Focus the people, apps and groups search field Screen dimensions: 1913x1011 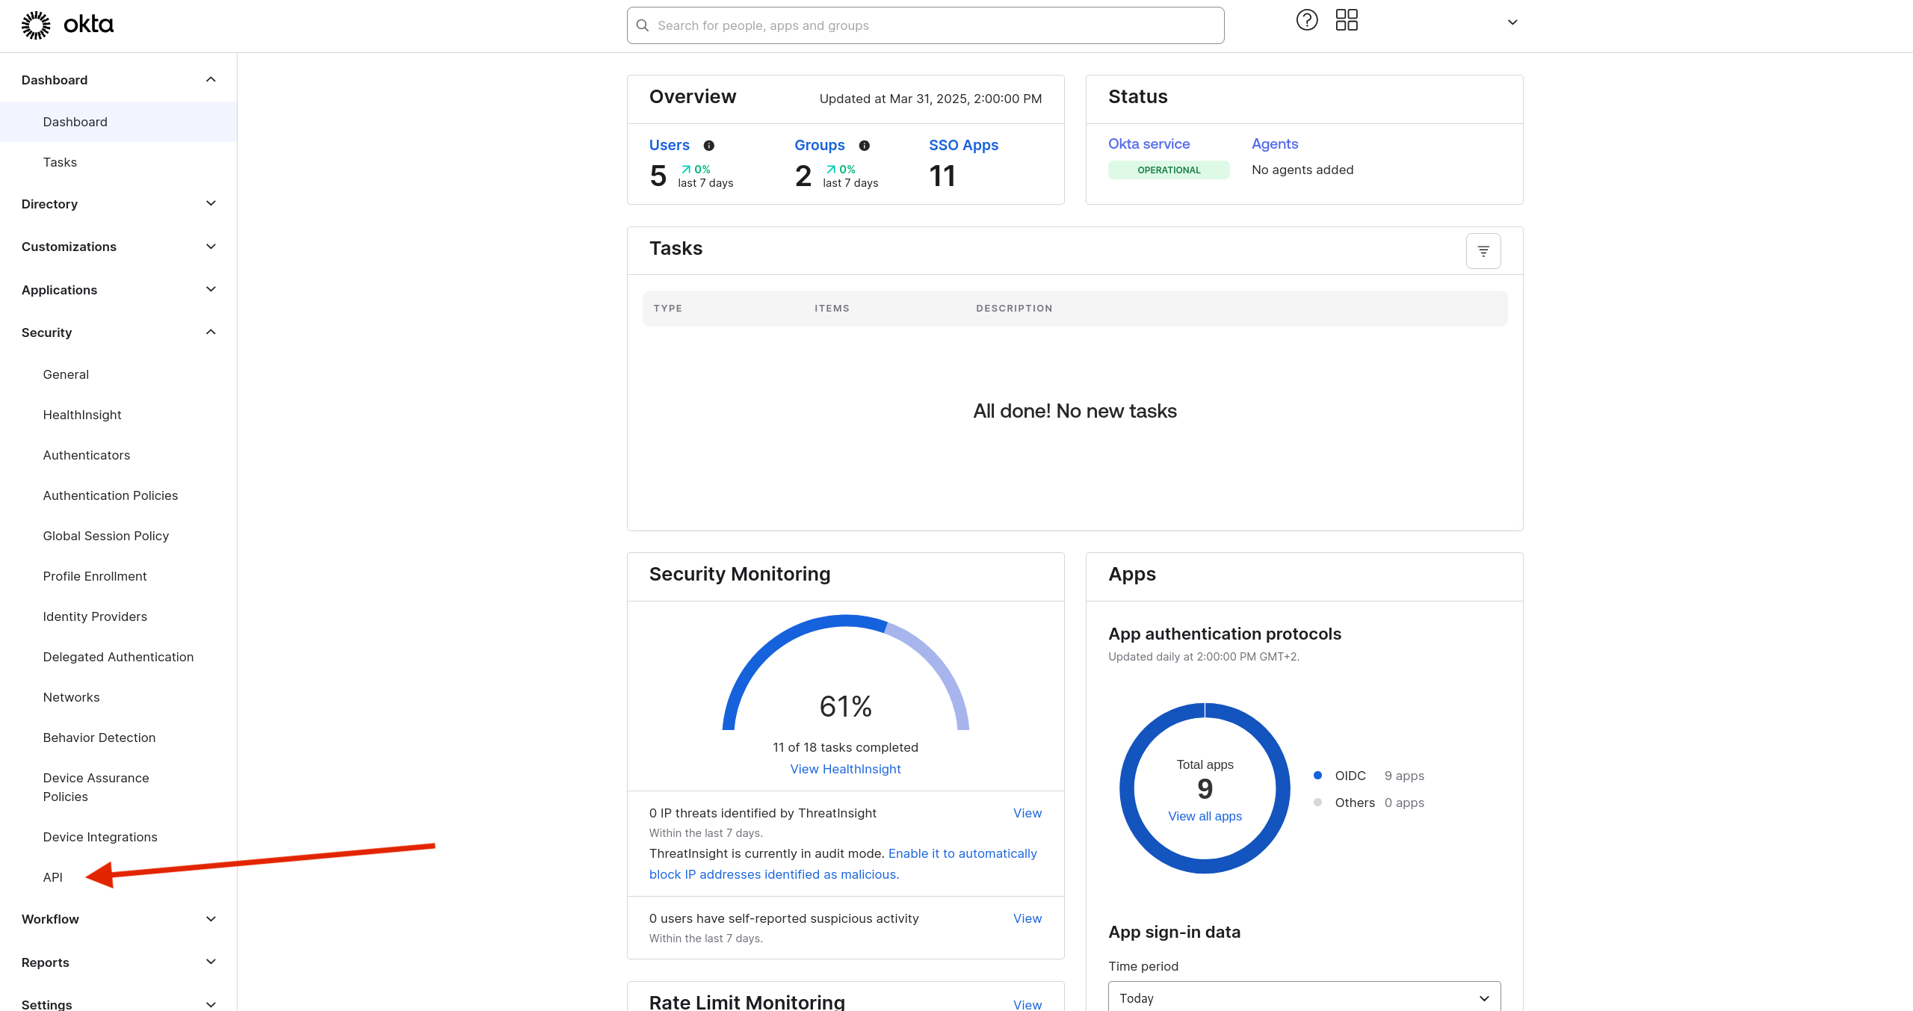point(925,25)
